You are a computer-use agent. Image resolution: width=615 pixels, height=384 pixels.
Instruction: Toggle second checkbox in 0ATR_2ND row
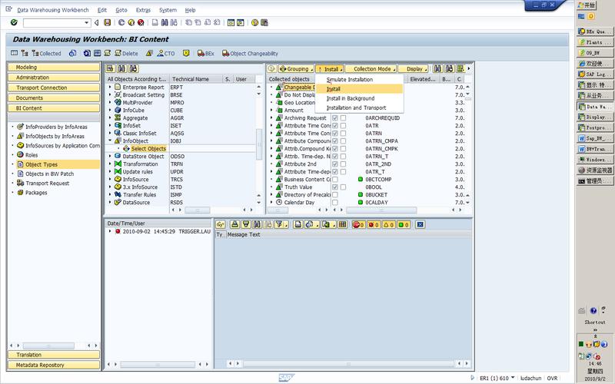click(x=343, y=164)
